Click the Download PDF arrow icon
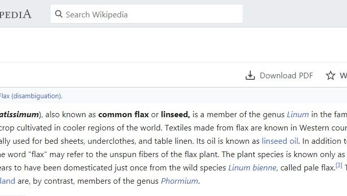 pyautogui.click(x=250, y=75)
